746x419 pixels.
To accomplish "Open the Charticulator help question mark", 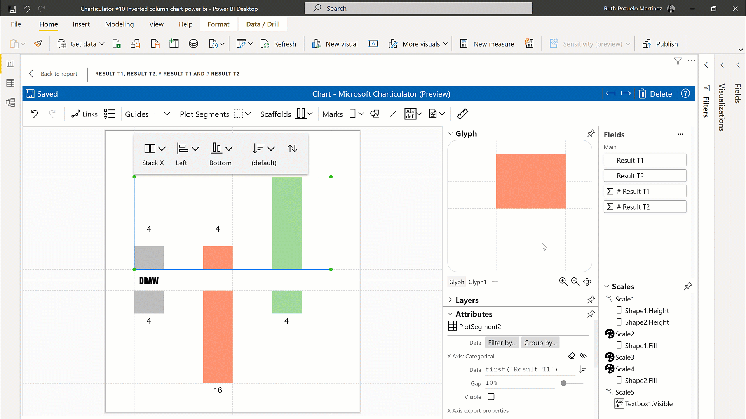I will point(686,93).
